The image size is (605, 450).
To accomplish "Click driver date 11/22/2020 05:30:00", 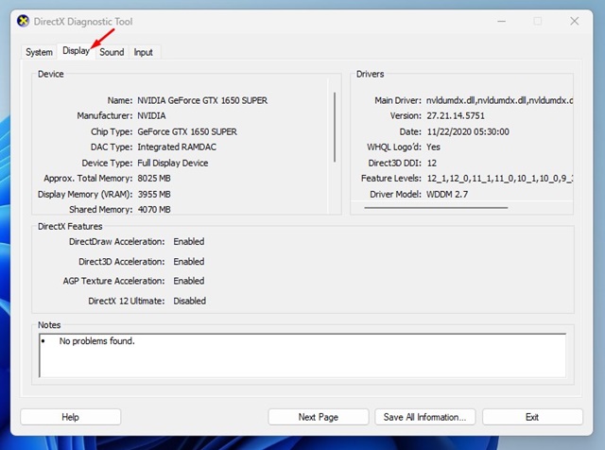I will (468, 131).
